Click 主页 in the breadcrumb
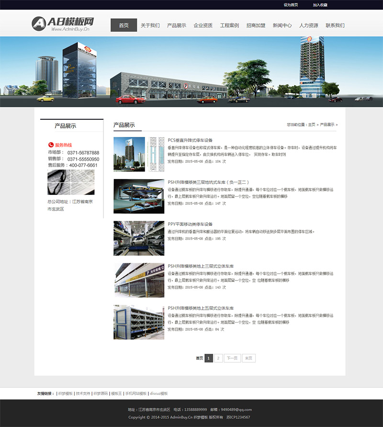The width and height of the screenshot is (383, 427). pyautogui.click(x=312, y=125)
